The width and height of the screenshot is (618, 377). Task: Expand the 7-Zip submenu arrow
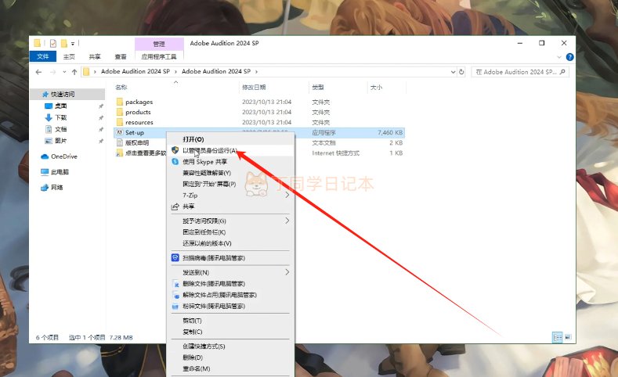click(x=287, y=195)
